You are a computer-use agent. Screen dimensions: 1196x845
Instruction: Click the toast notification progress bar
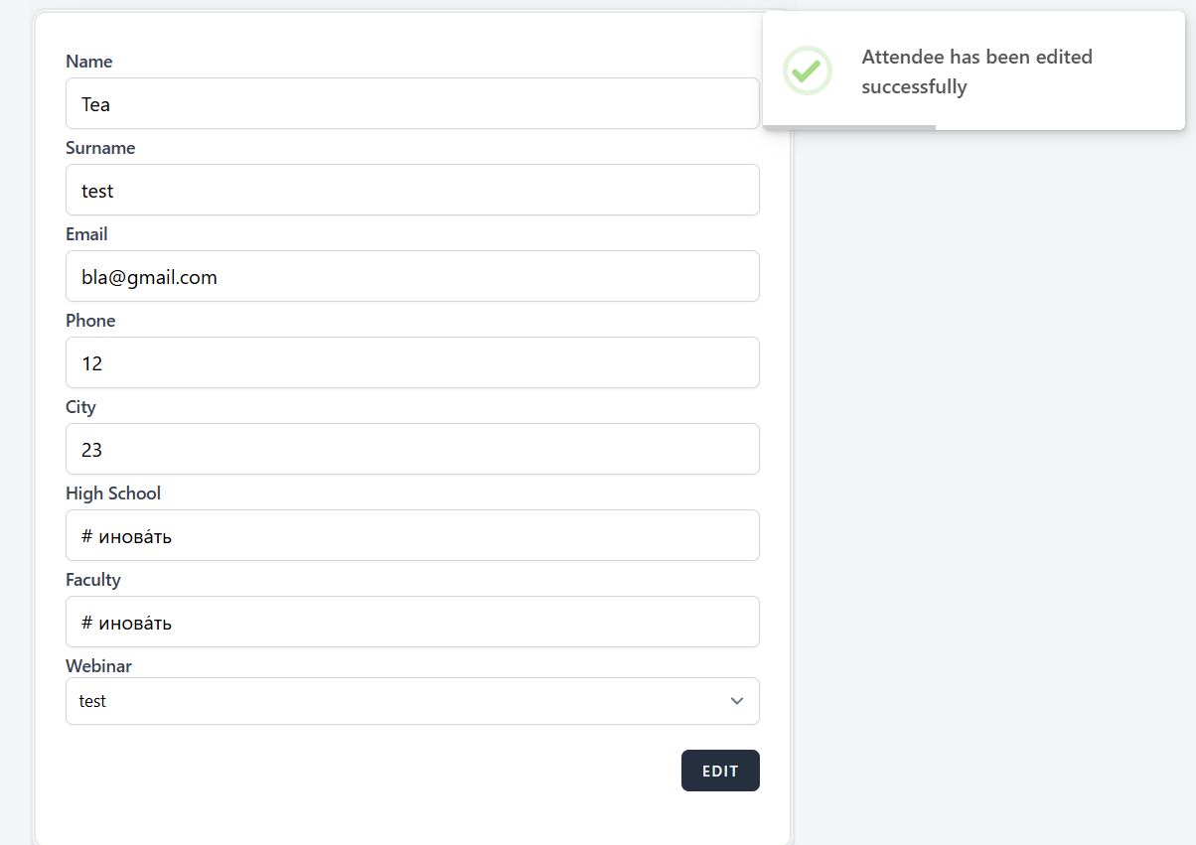849,127
